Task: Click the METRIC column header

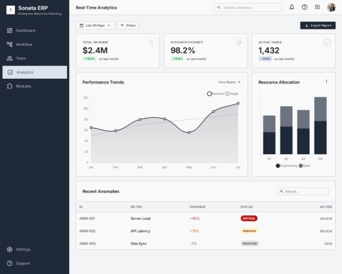Action: point(136,207)
